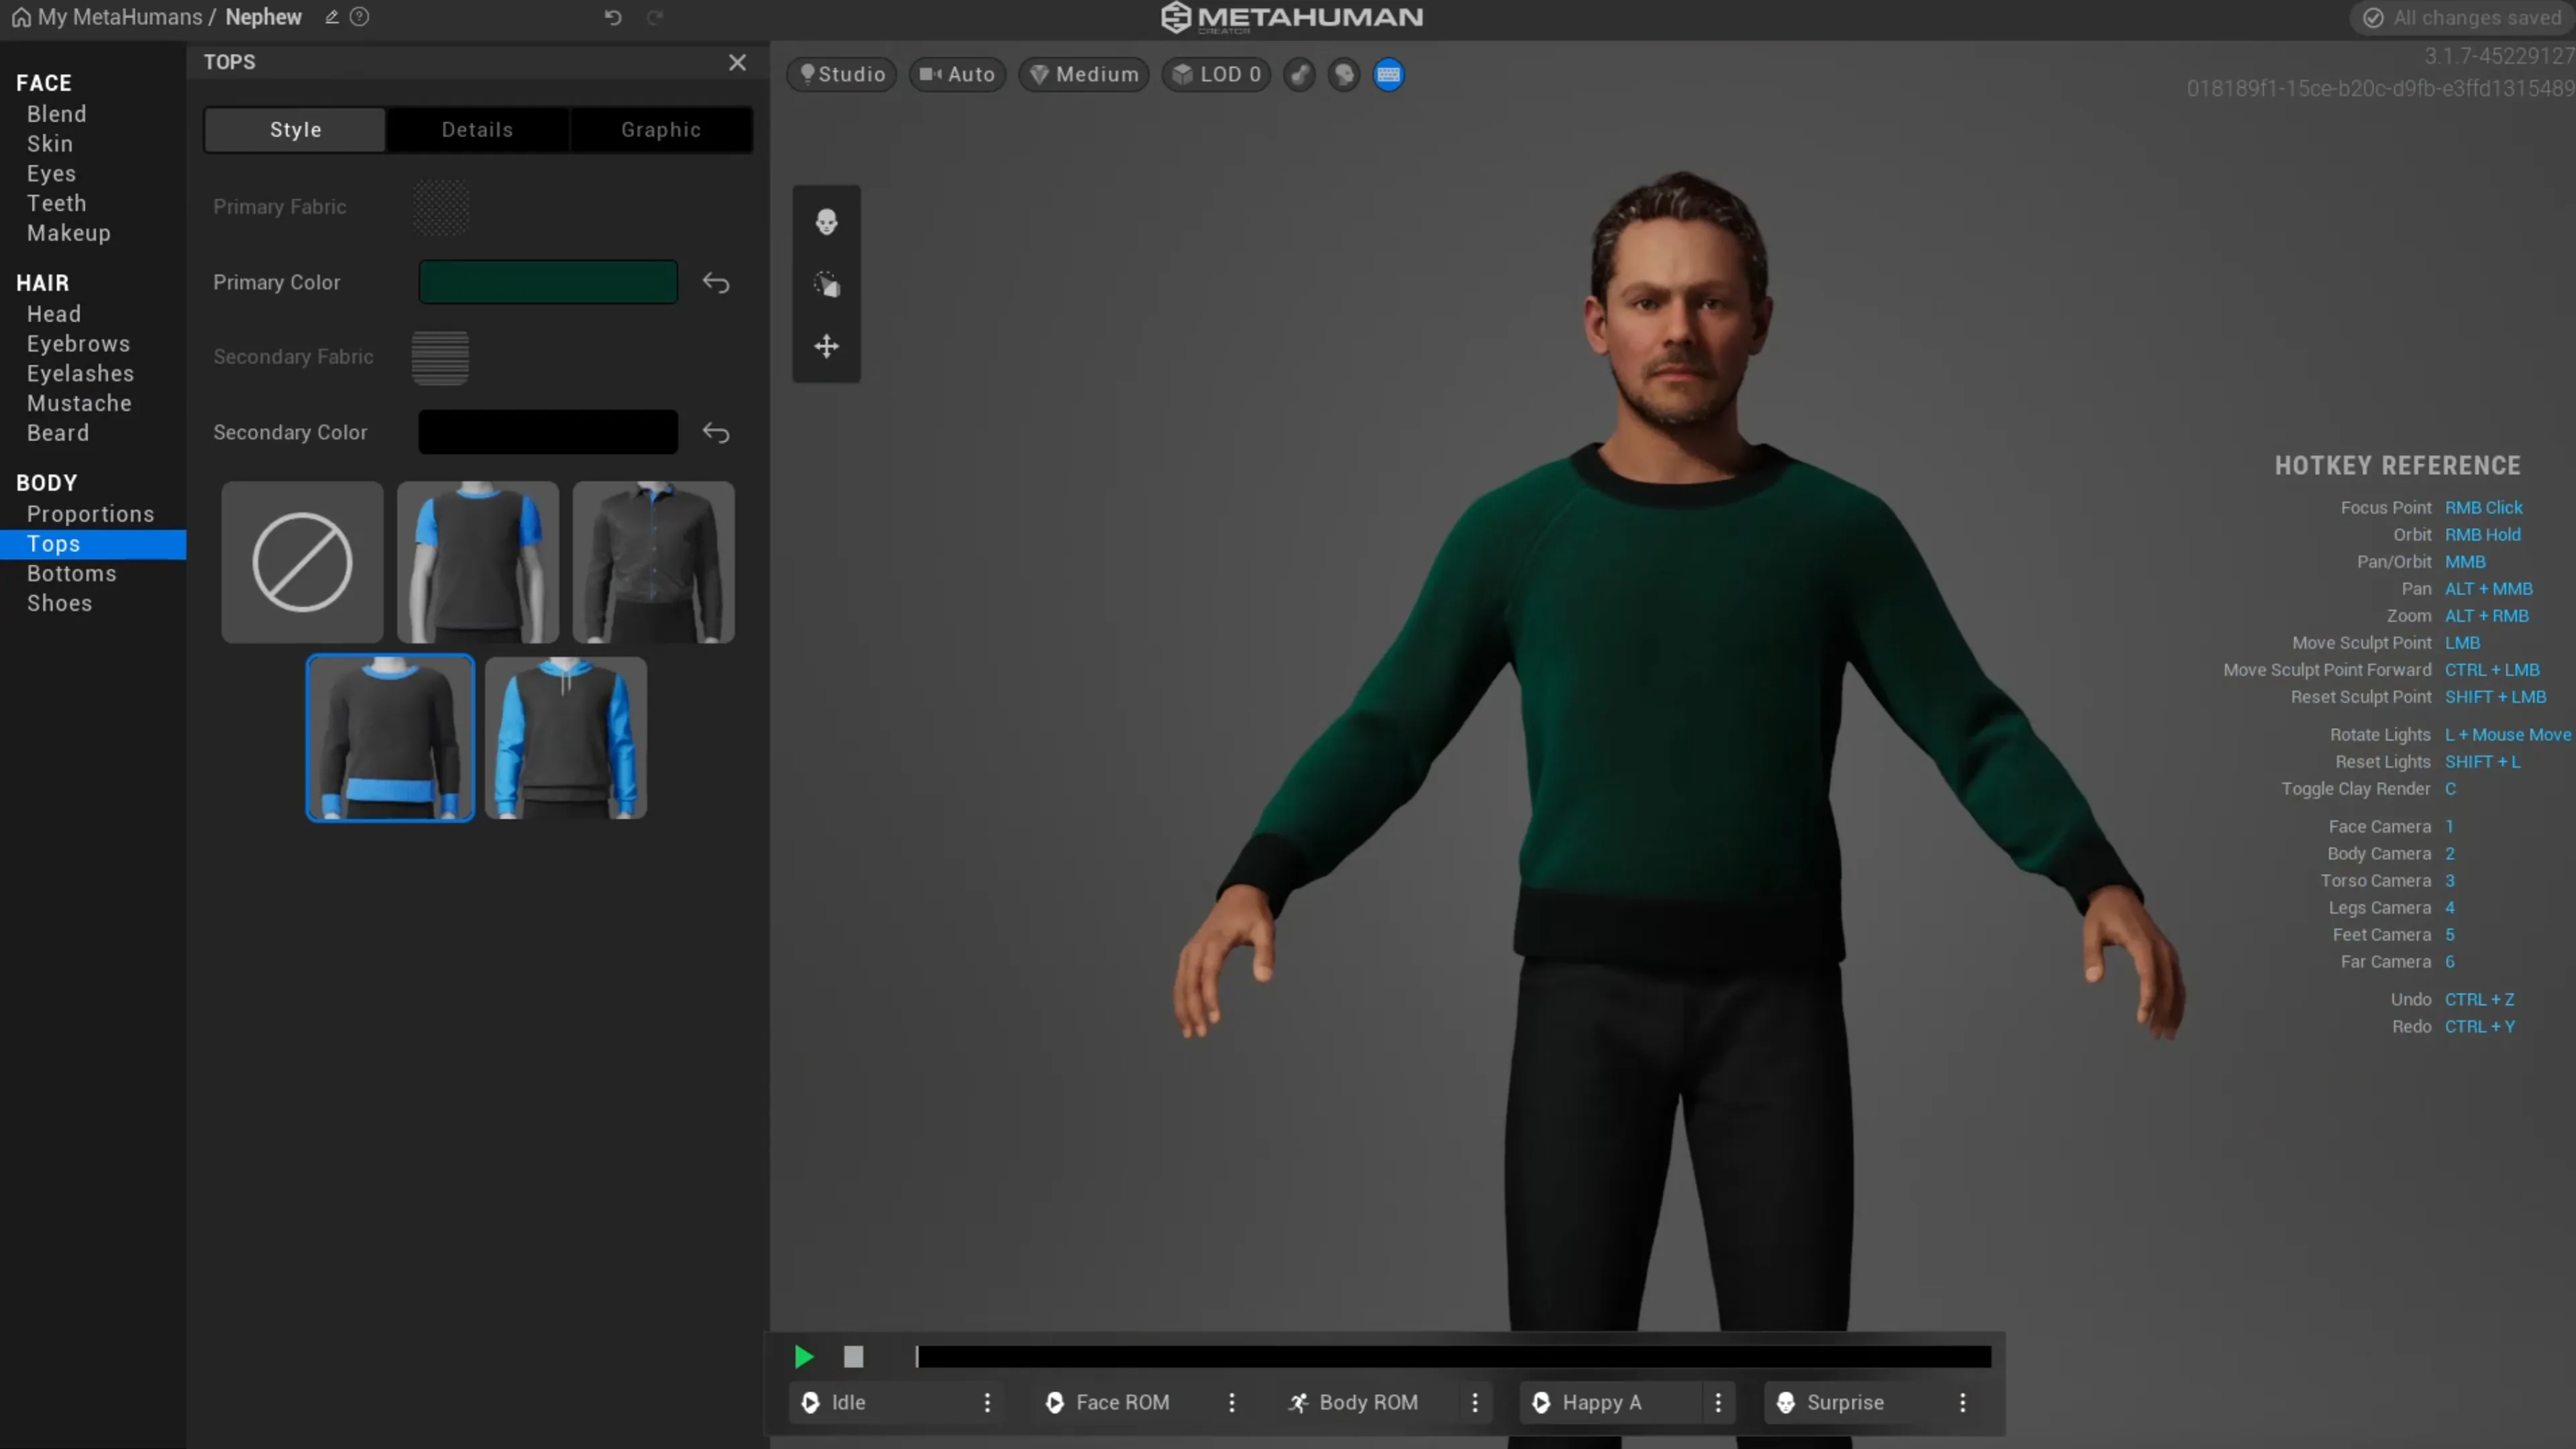Screen dimensions: 2576x1449
Task: Click the undo arrow in the title bar
Action: point(613,17)
